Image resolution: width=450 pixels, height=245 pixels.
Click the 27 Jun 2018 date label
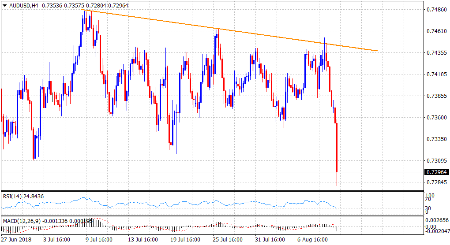[x=17, y=240]
